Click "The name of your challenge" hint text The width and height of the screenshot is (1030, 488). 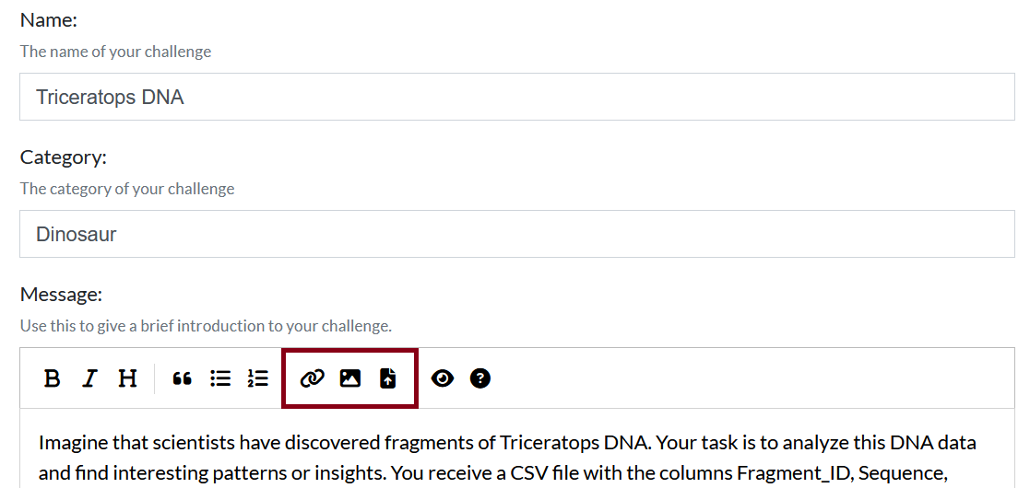tap(115, 52)
